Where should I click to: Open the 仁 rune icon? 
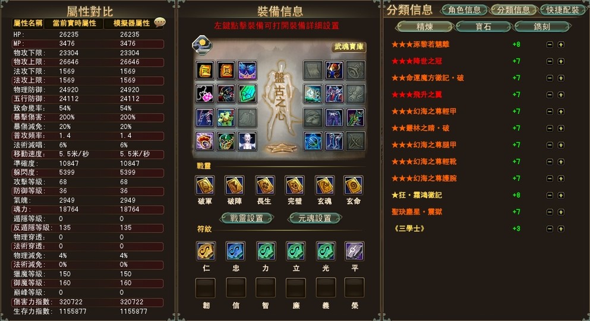206,251
